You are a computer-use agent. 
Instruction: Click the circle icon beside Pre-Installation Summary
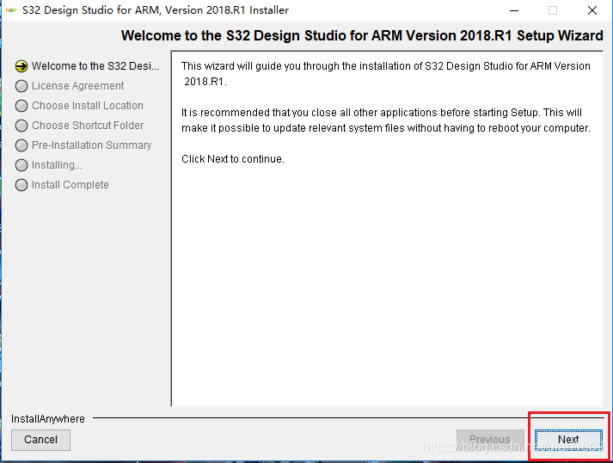21,145
